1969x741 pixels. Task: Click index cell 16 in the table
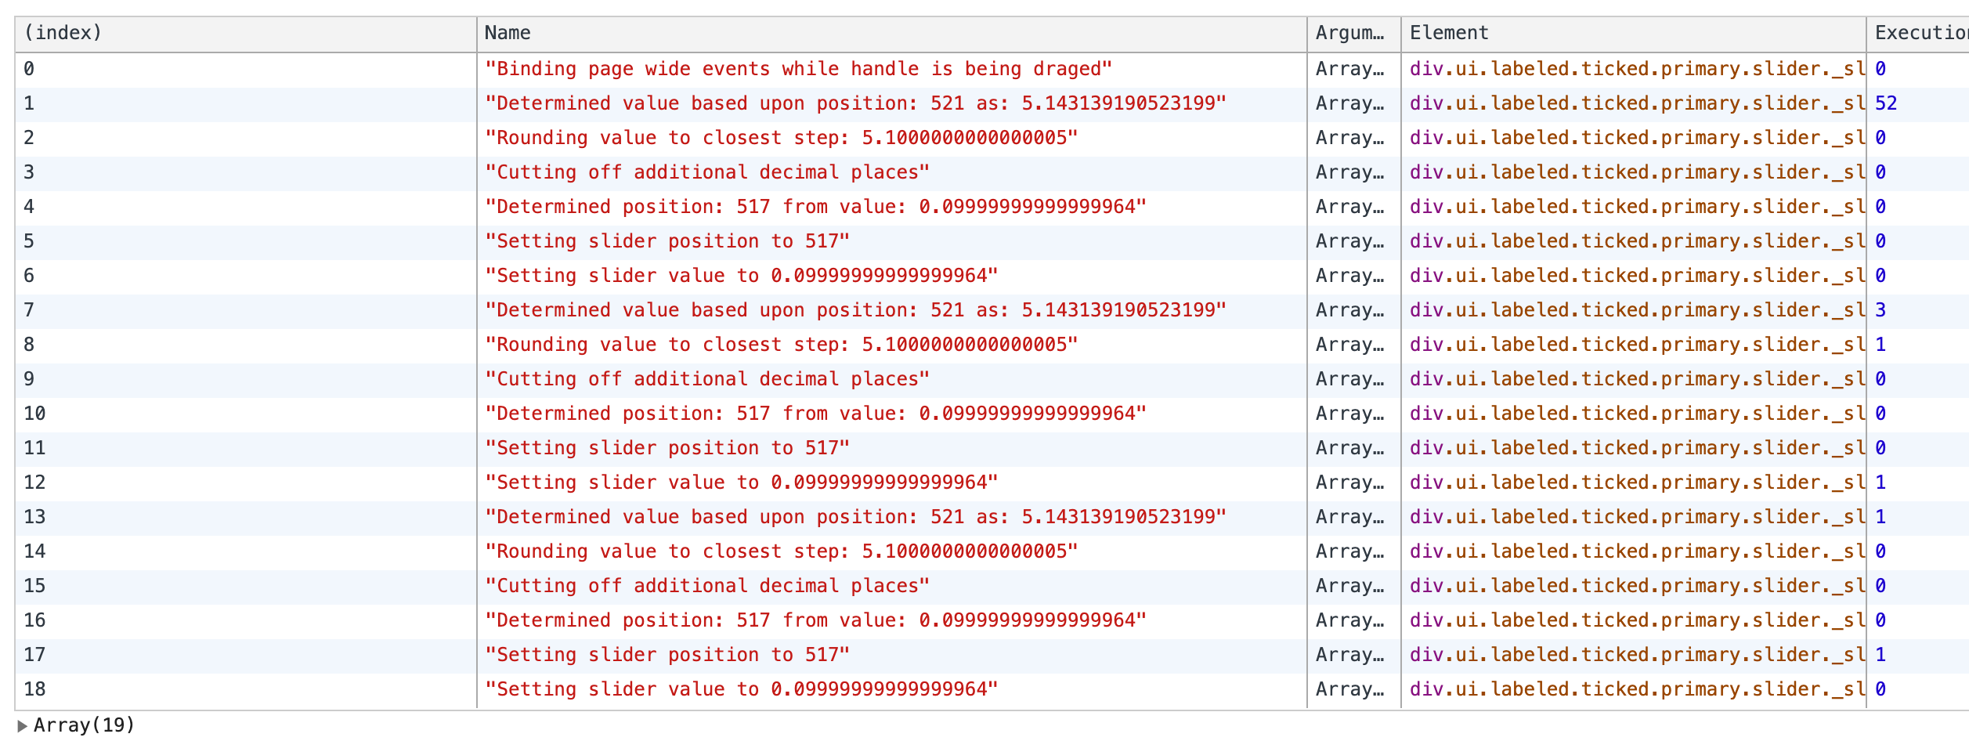pos(34,620)
